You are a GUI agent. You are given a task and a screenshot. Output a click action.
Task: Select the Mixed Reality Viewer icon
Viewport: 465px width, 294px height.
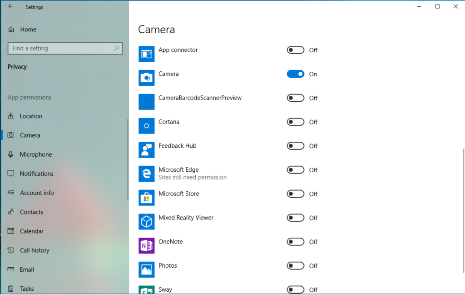tap(146, 221)
